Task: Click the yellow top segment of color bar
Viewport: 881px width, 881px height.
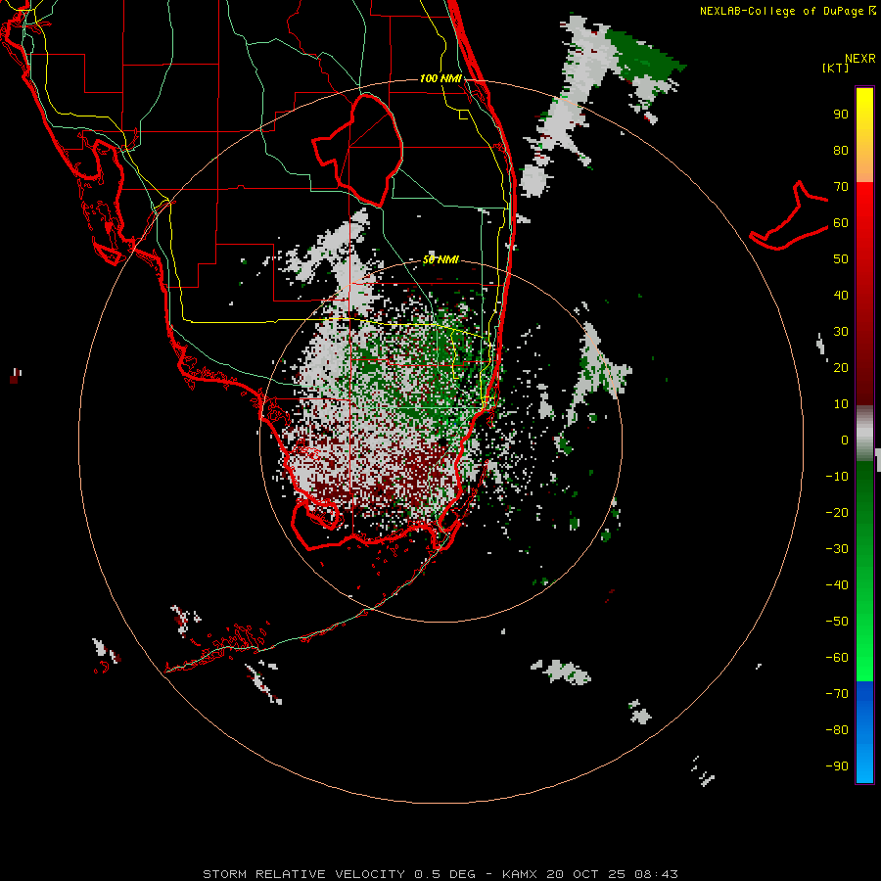Action: point(864,135)
